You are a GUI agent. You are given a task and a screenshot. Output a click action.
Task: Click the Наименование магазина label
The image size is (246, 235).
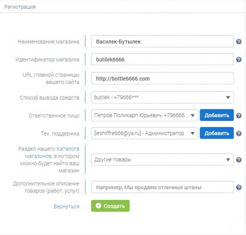(x=48, y=42)
